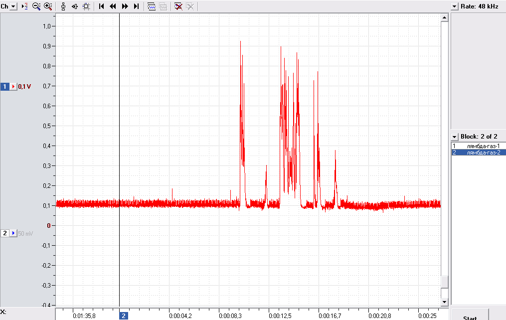Click the trigger level lines icon

tap(24, 6)
